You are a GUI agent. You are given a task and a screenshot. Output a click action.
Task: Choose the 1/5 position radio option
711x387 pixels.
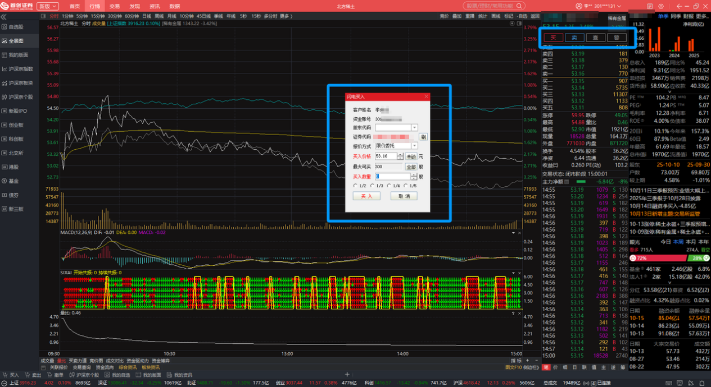pyautogui.click(x=406, y=186)
